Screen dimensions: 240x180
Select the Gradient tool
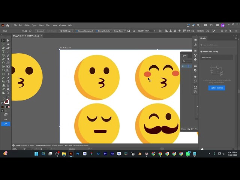[8, 74]
